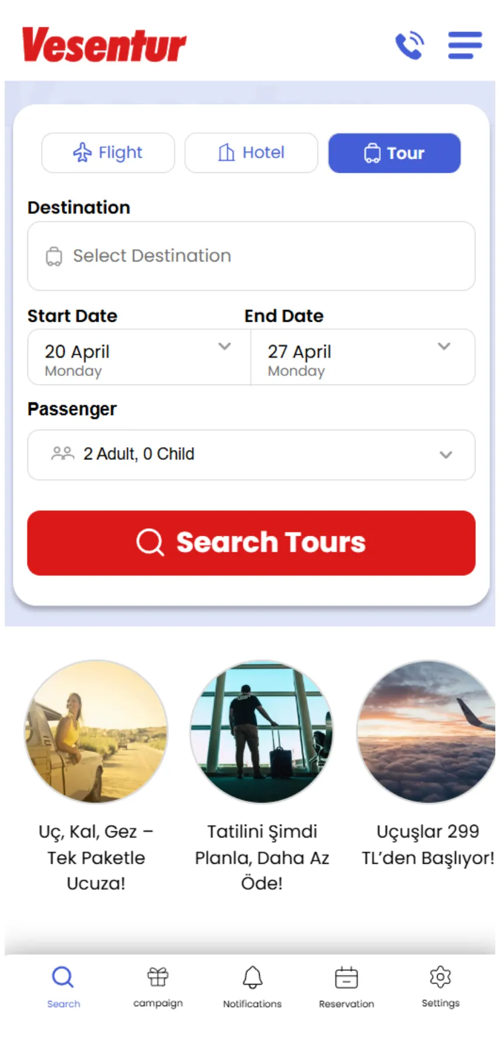Open the hamburger menu

point(465,46)
